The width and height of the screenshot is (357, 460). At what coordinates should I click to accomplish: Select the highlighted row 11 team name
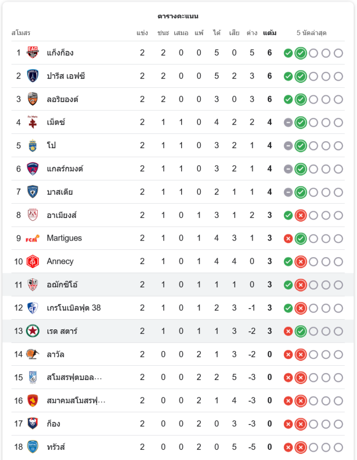click(62, 285)
